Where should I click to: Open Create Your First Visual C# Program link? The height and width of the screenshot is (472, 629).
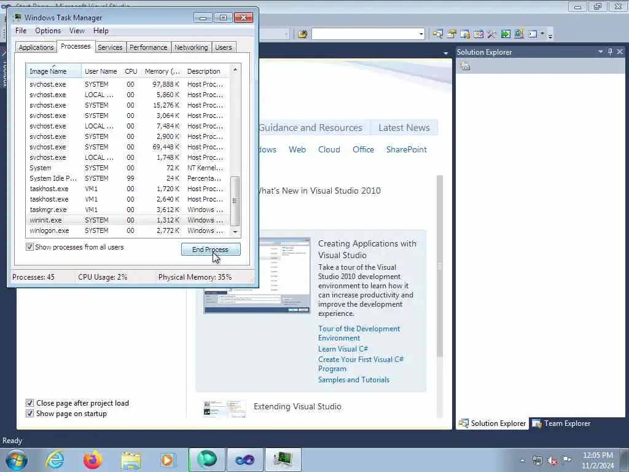pos(361,364)
